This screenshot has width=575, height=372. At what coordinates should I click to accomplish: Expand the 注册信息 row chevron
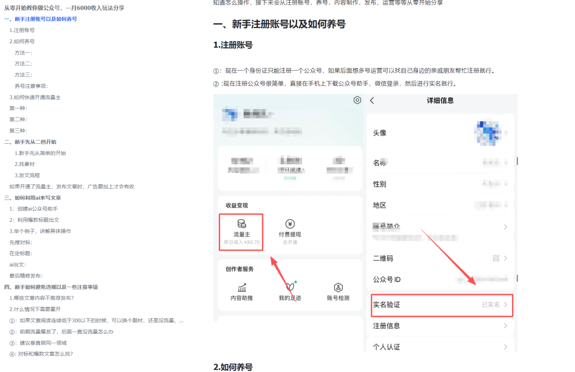point(505,326)
